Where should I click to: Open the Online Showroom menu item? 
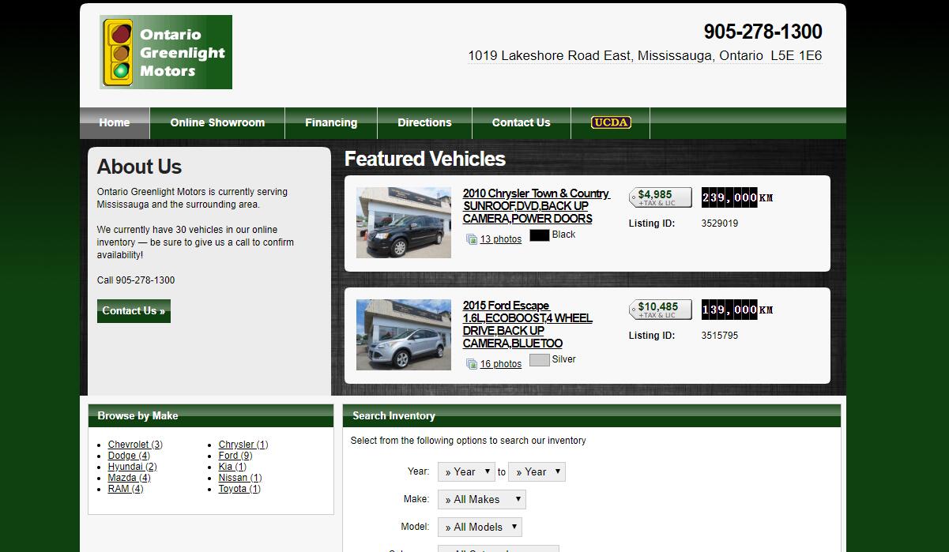pyautogui.click(x=217, y=122)
